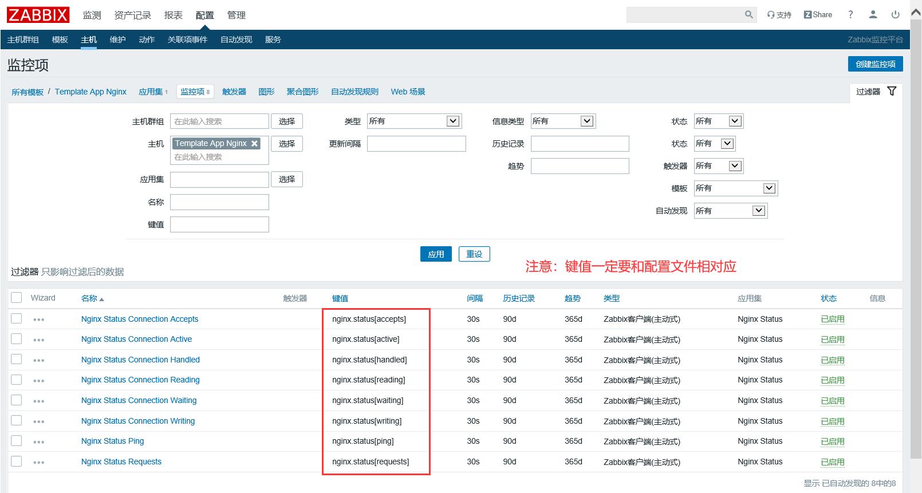Open the help question mark icon
Image resolution: width=922 pixels, height=493 pixels.
click(850, 15)
